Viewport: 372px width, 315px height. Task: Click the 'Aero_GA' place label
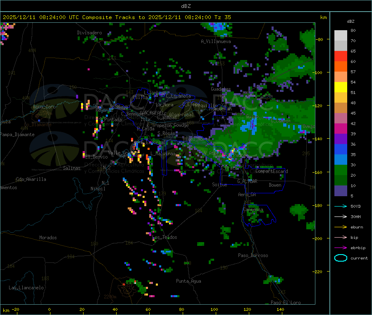click(x=247, y=195)
